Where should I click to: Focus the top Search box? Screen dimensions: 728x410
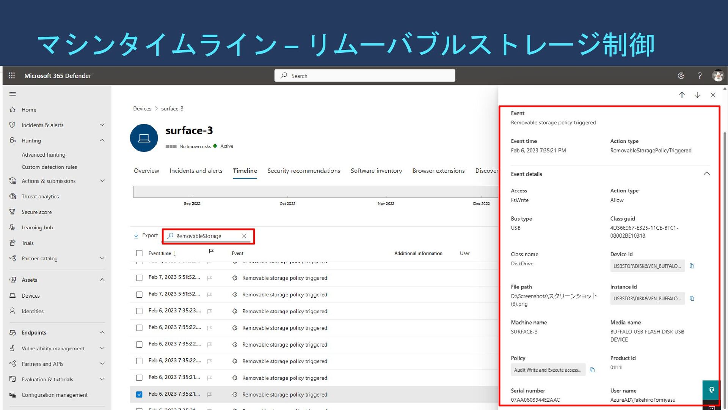coord(365,76)
